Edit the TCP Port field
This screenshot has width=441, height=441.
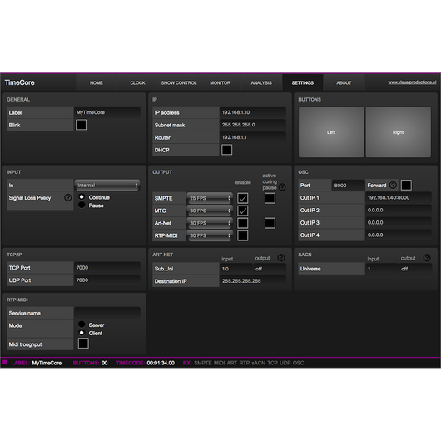[x=107, y=267]
